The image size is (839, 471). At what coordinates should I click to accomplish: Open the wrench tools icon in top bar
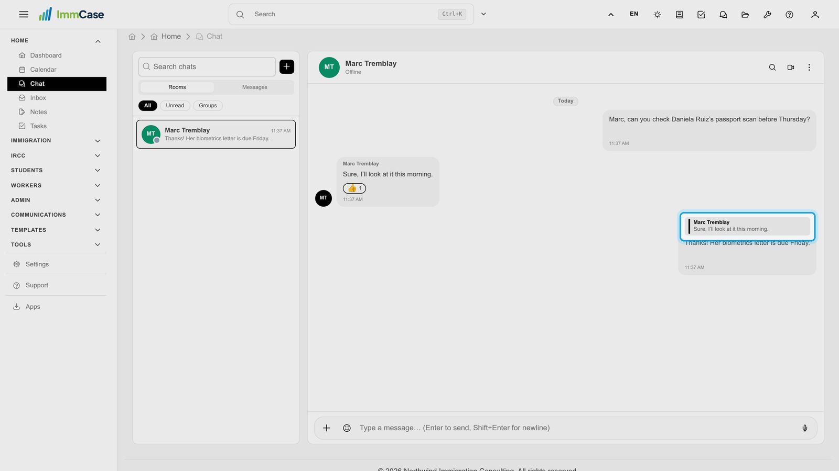(767, 15)
